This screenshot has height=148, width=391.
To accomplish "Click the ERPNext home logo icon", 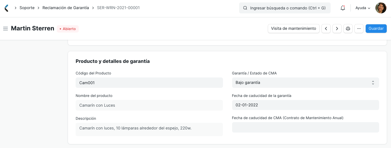I will tap(6, 8).
